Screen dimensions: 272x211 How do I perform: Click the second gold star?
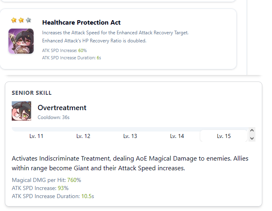21,20
